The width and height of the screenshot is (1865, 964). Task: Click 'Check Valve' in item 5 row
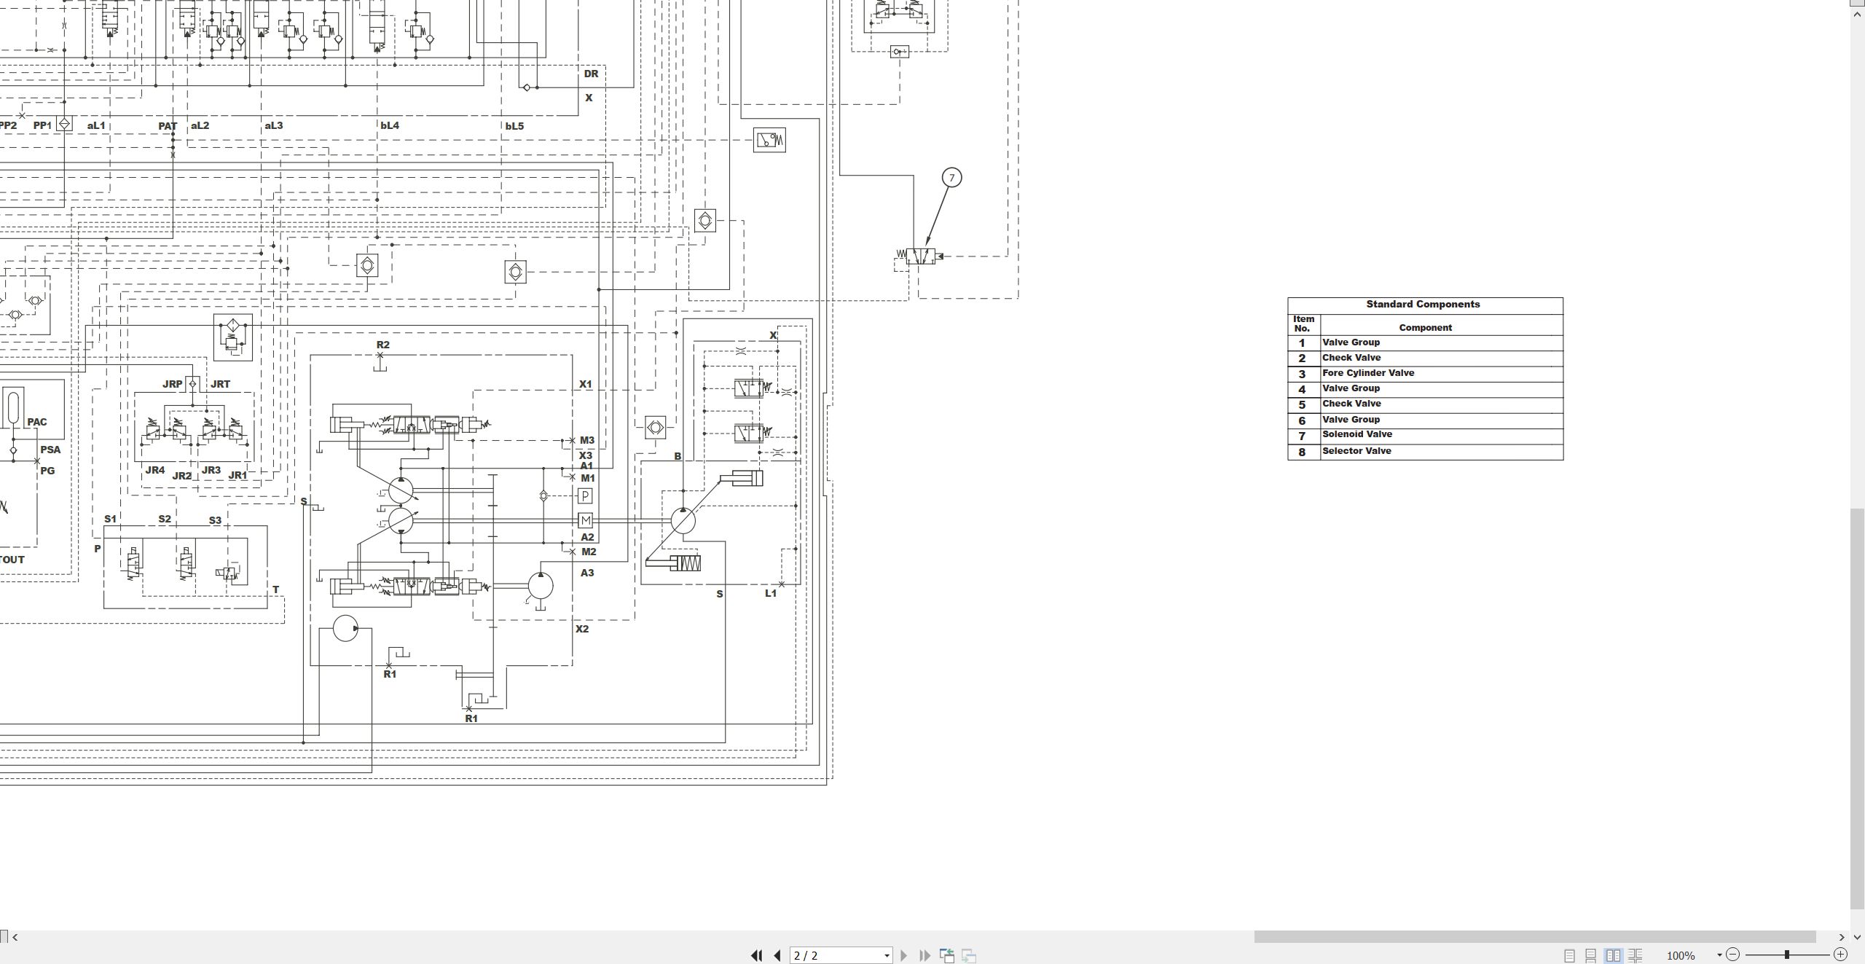[x=1351, y=404]
